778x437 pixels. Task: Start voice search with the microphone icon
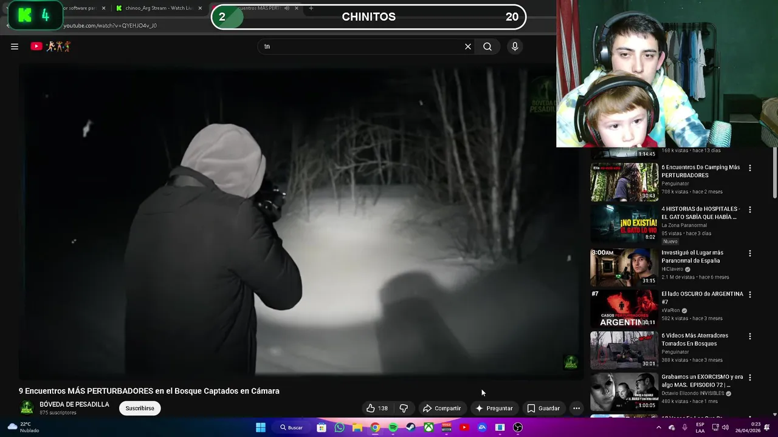(515, 46)
